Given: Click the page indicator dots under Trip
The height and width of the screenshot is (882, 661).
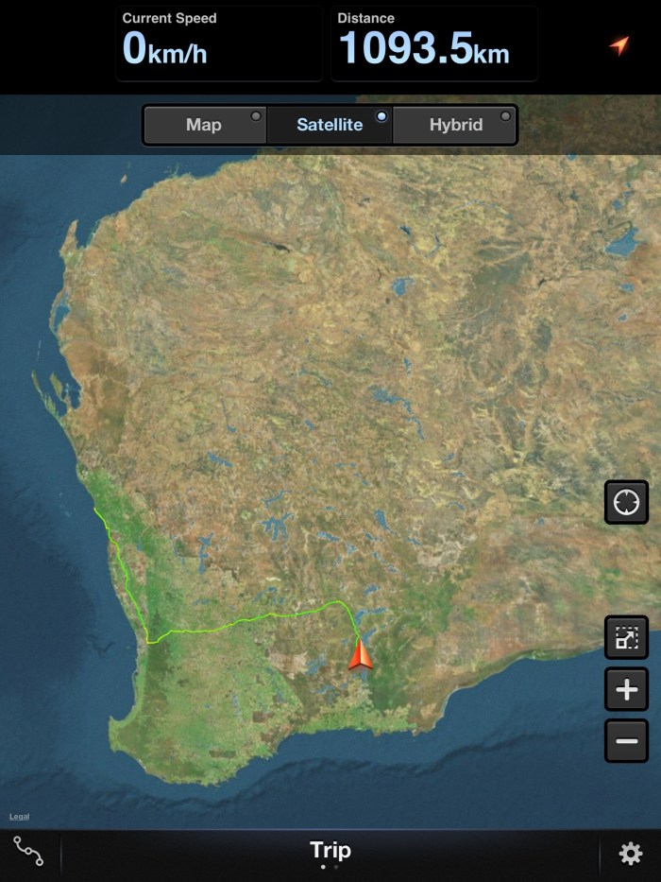Looking at the screenshot, I should (330, 867).
